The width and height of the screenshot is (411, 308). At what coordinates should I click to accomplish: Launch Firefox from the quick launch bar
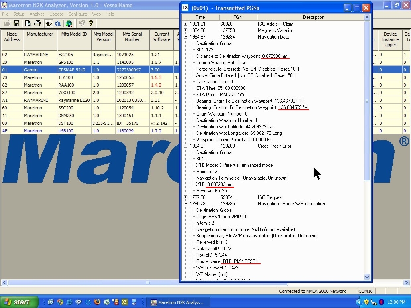click(97, 302)
